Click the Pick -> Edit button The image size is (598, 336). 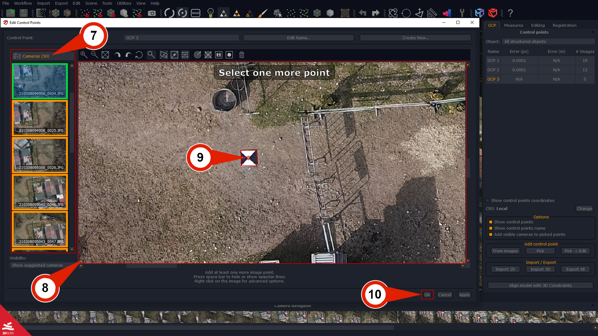575,251
